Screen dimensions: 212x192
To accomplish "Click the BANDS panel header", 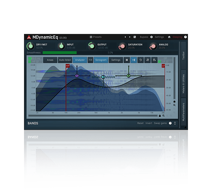I will [x=33, y=123].
